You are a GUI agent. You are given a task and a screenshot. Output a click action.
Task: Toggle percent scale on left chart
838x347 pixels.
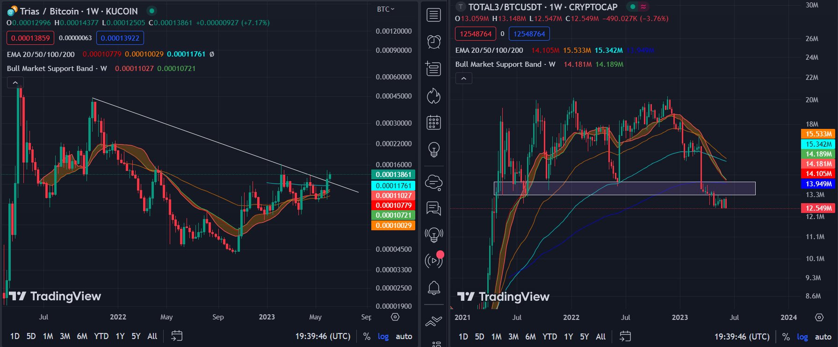(x=367, y=336)
